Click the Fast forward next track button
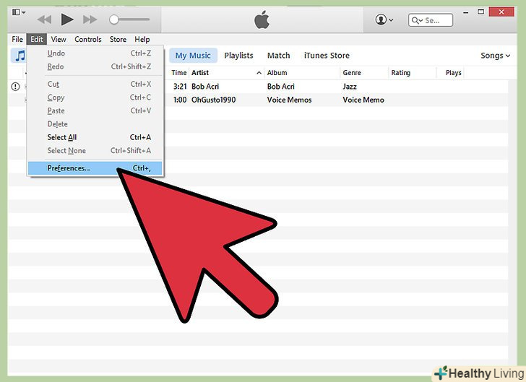Viewport: 526px width, 382px height. tap(90, 19)
